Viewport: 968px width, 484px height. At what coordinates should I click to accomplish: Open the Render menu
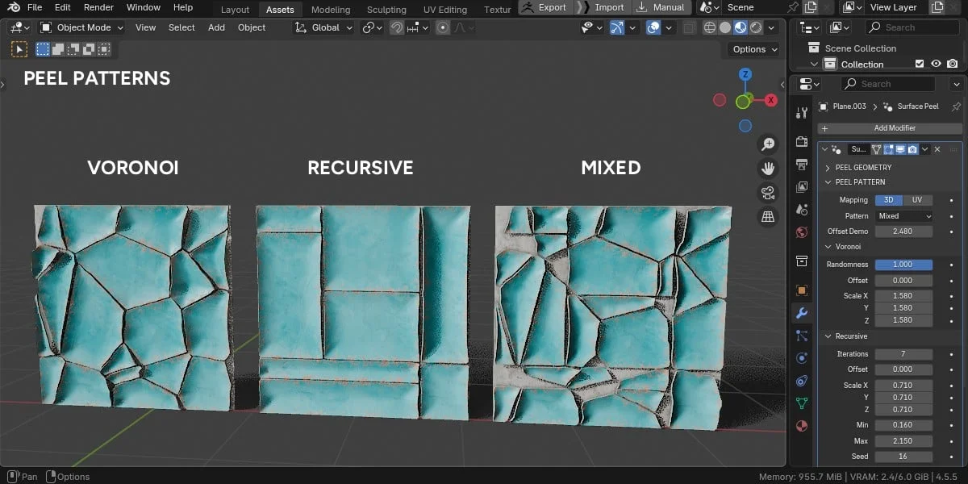coord(98,7)
